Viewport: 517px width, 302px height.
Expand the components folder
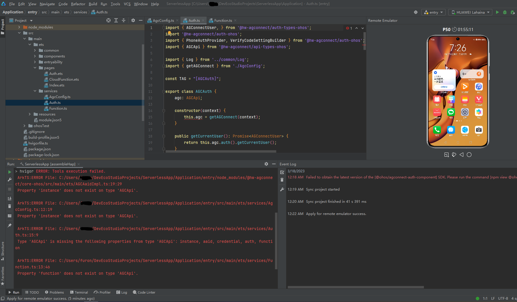[x=35, y=56]
